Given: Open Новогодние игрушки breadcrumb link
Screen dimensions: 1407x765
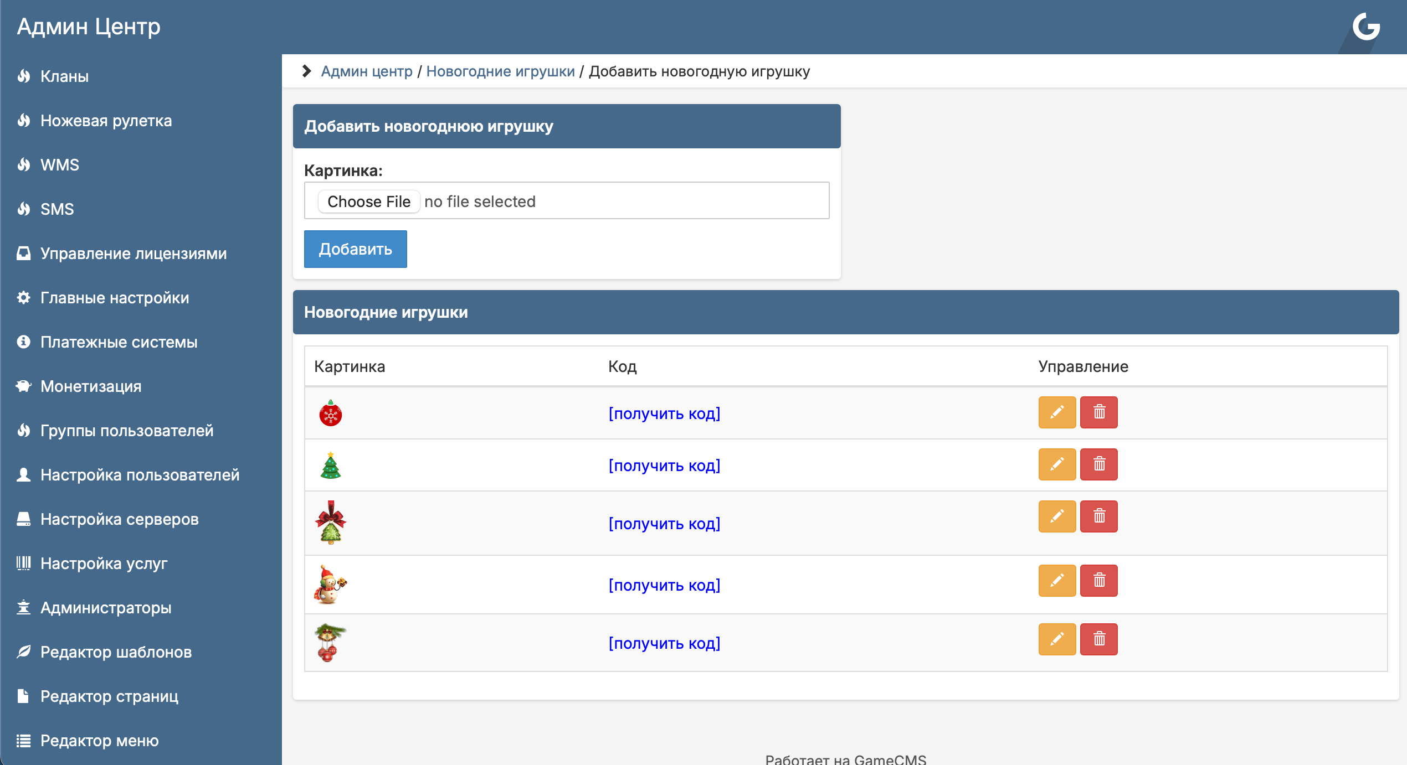Looking at the screenshot, I should (x=500, y=71).
